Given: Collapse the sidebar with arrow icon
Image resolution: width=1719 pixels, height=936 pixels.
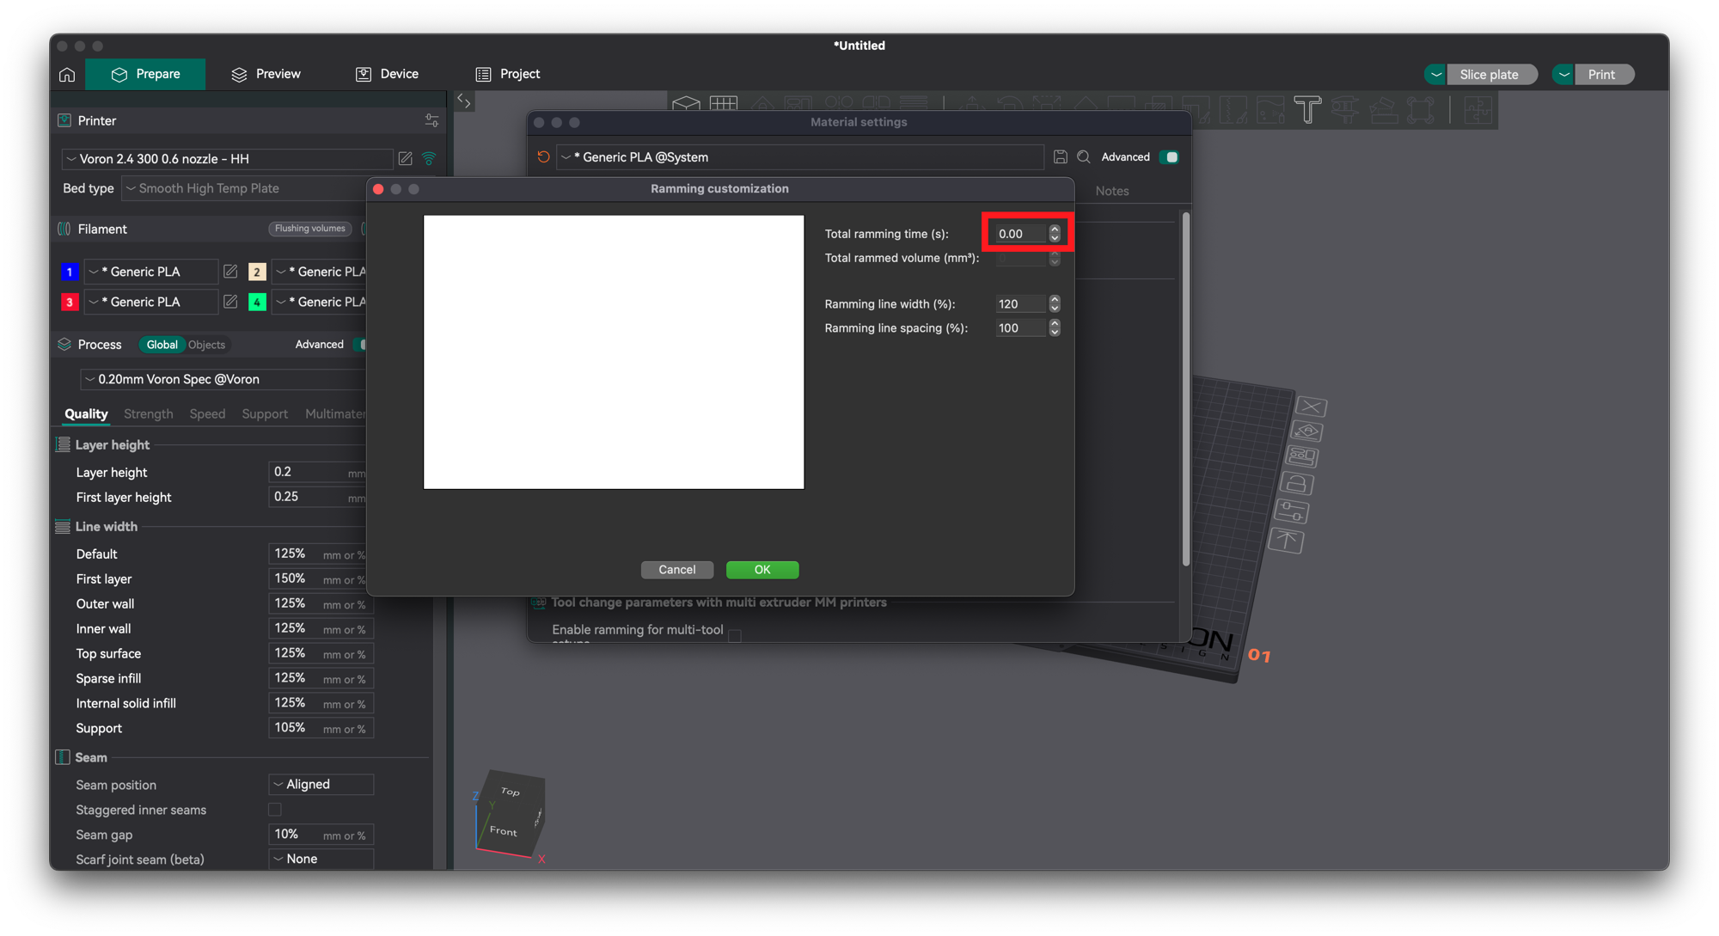Looking at the screenshot, I should pos(464,101).
